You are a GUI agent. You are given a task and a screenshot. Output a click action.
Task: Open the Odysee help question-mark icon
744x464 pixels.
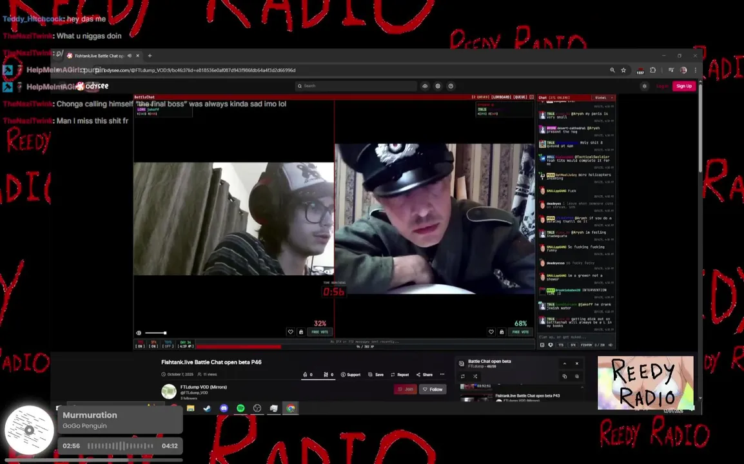[x=451, y=86]
